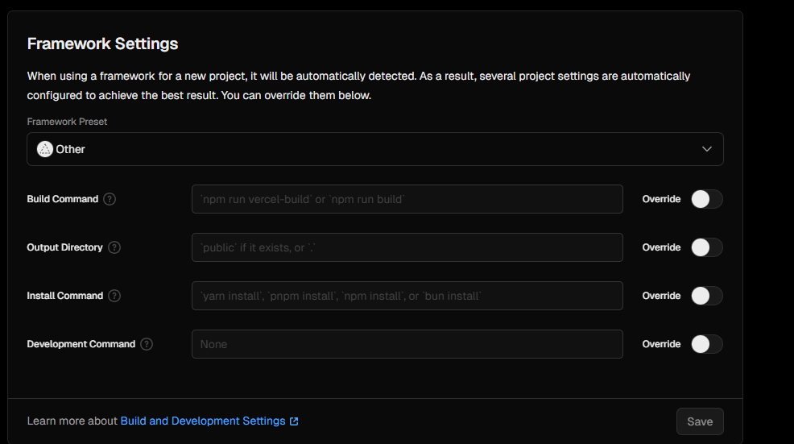The width and height of the screenshot is (794, 444).
Task: Click the Framework Preset label text
Action: (x=67, y=122)
